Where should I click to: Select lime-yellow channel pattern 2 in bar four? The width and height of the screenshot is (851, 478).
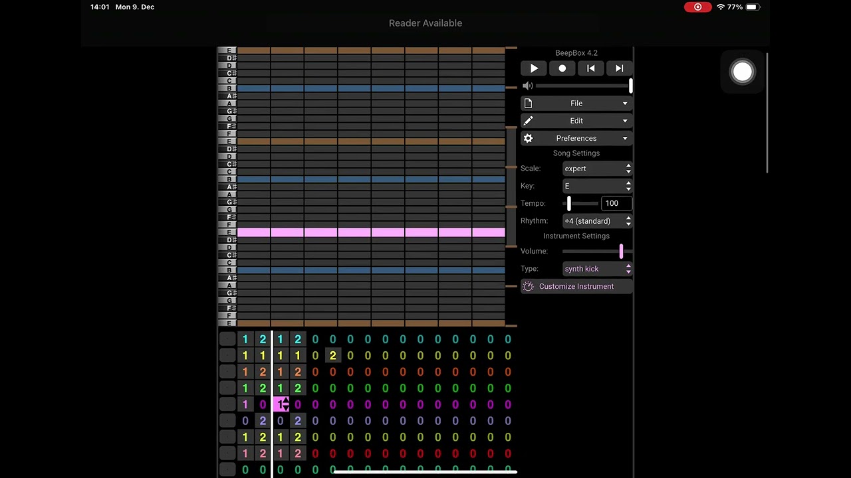click(x=298, y=437)
